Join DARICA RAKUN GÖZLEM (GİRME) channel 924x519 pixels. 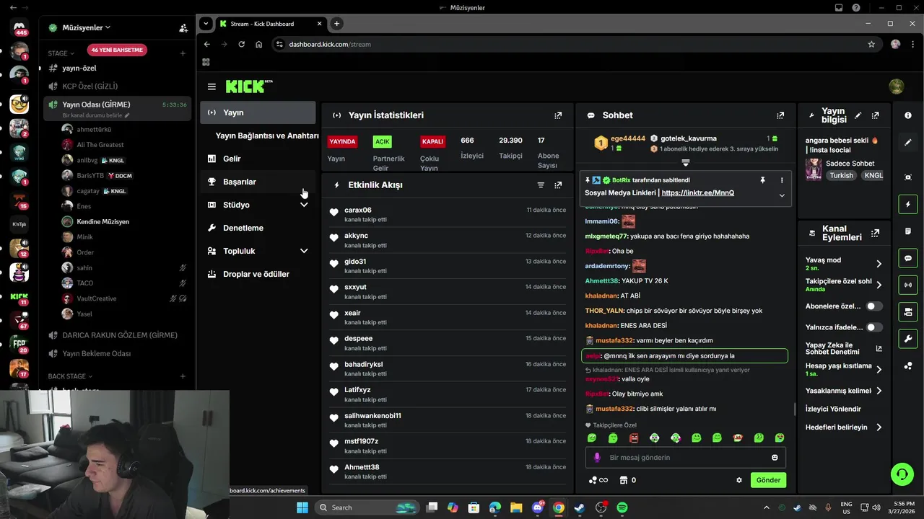117,335
